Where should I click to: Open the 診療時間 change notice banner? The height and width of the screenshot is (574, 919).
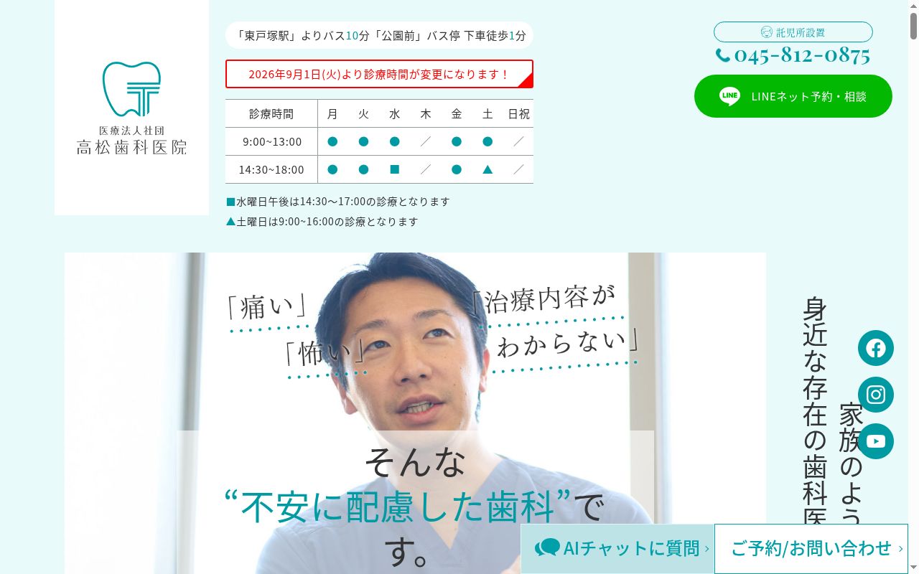pyautogui.click(x=379, y=74)
